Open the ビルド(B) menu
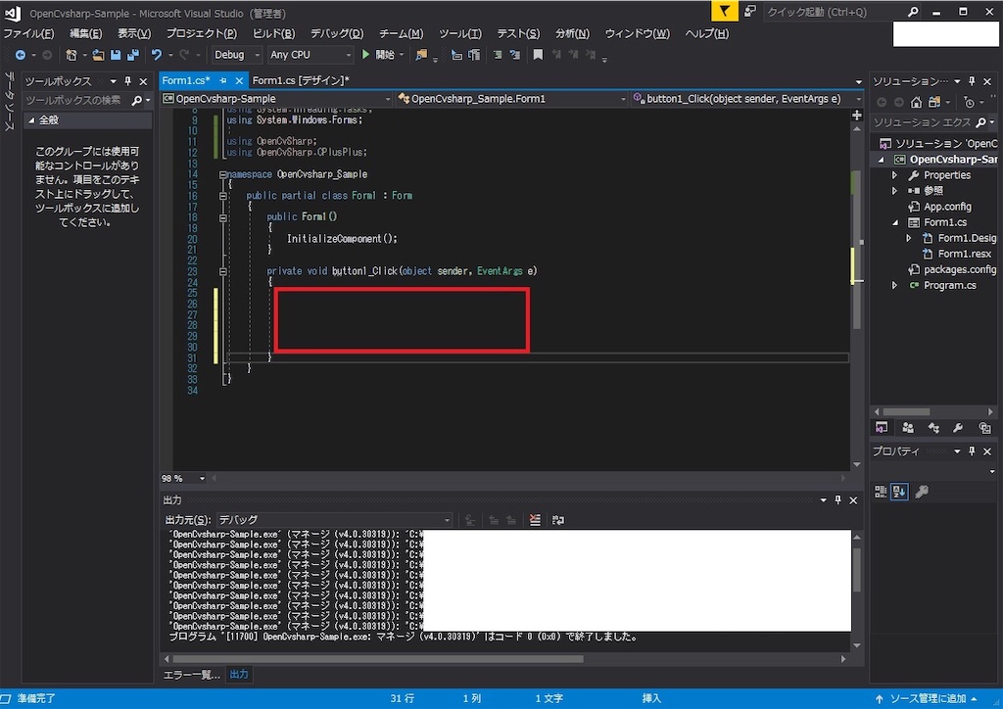 pyautogui.click(x=273, y=34)
